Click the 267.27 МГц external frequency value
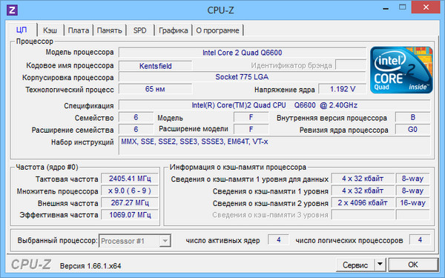This screenshot has width=445, height=278. (x=130, y=203)
